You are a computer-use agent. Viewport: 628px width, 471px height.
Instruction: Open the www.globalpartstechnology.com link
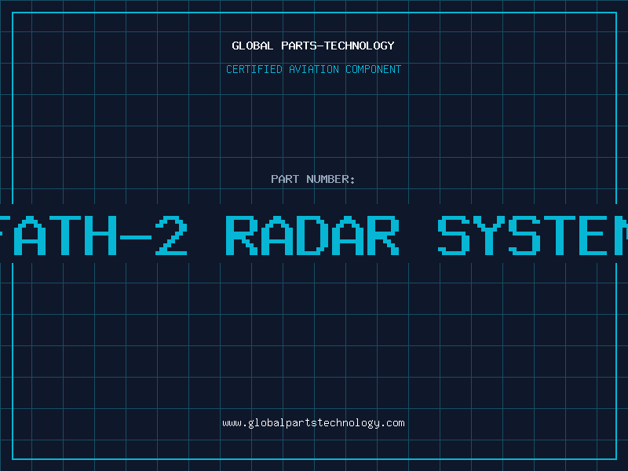pos(313,423)
